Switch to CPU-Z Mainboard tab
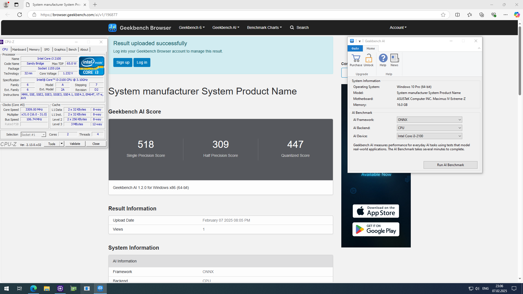The height and width of the screenshot is (294, 523). click(x=19, y=50)
